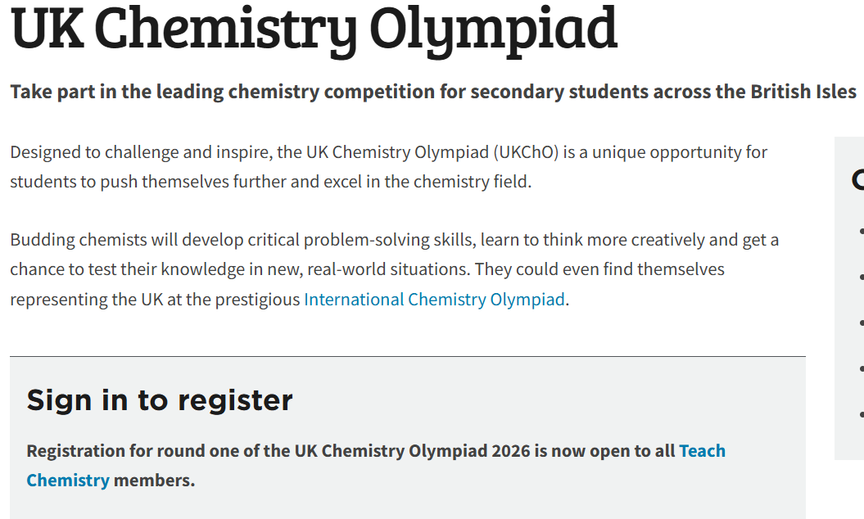Screen dimensions: 864x519
Task: Follow the Teach Chemistry members link
Action: 702,451
